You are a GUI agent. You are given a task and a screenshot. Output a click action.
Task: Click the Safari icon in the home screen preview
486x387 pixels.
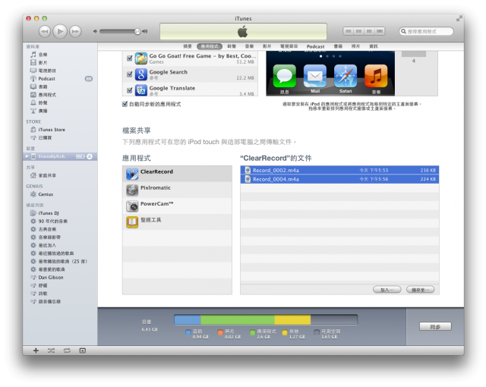(346, 76)
